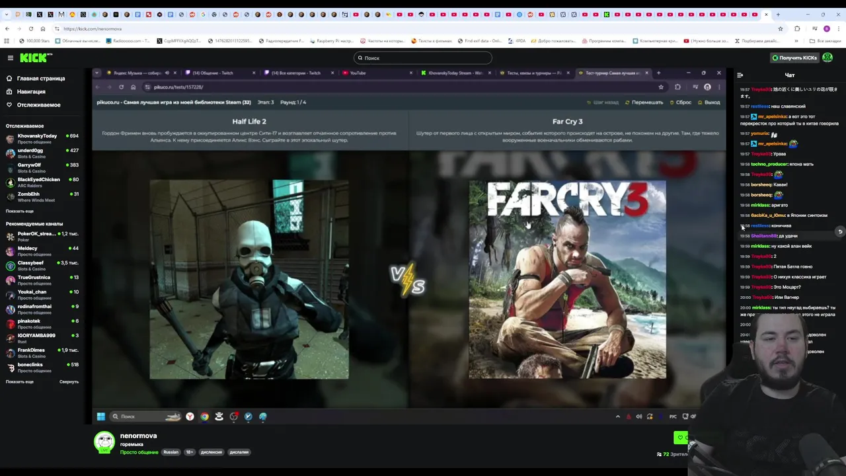Switch to KhovanskyToday Stream tab in stream

tap(456, 73)
